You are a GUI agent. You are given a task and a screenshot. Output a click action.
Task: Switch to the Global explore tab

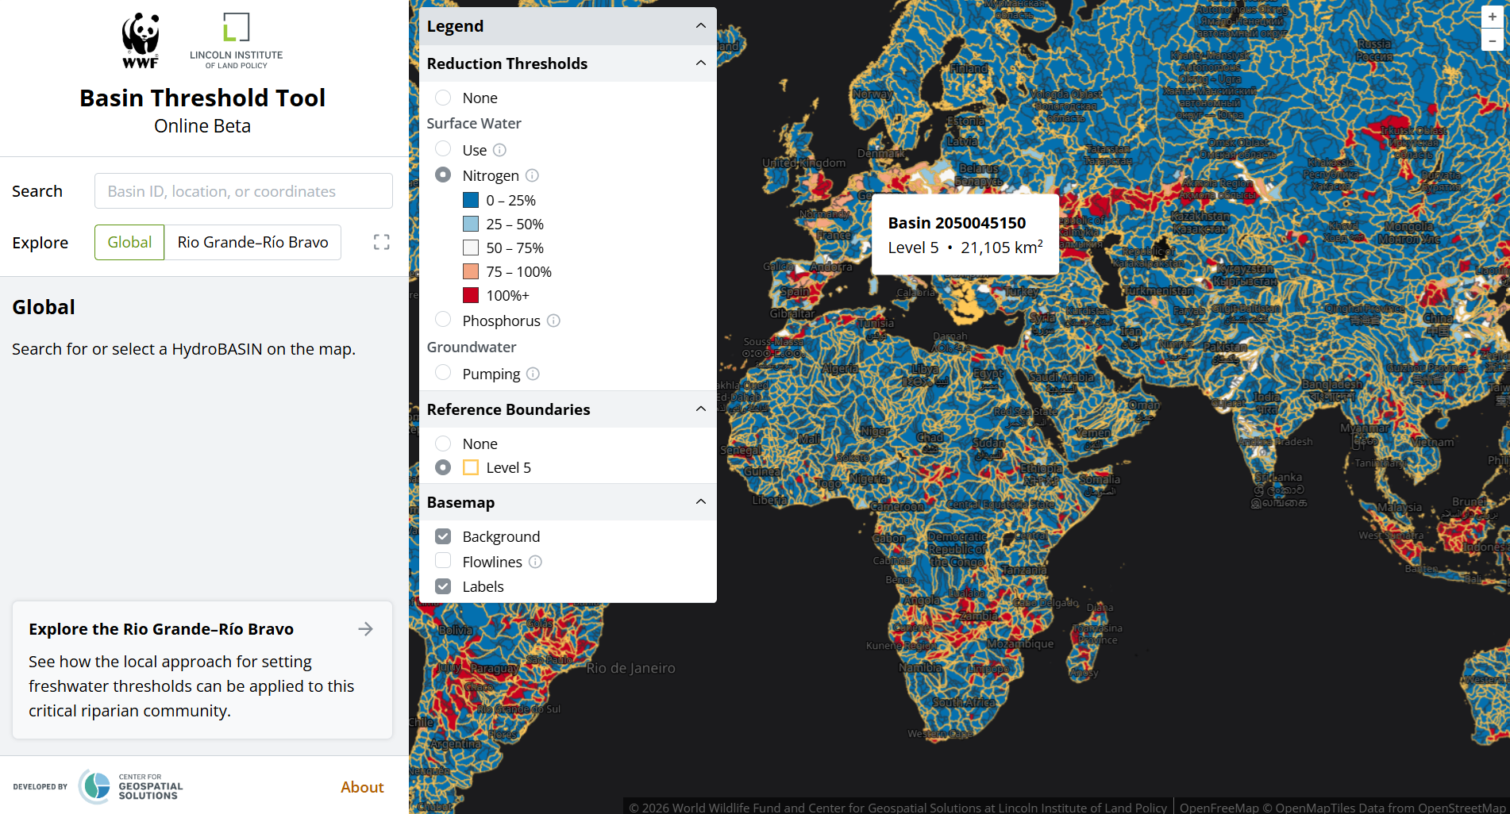(x=129, y=242)
